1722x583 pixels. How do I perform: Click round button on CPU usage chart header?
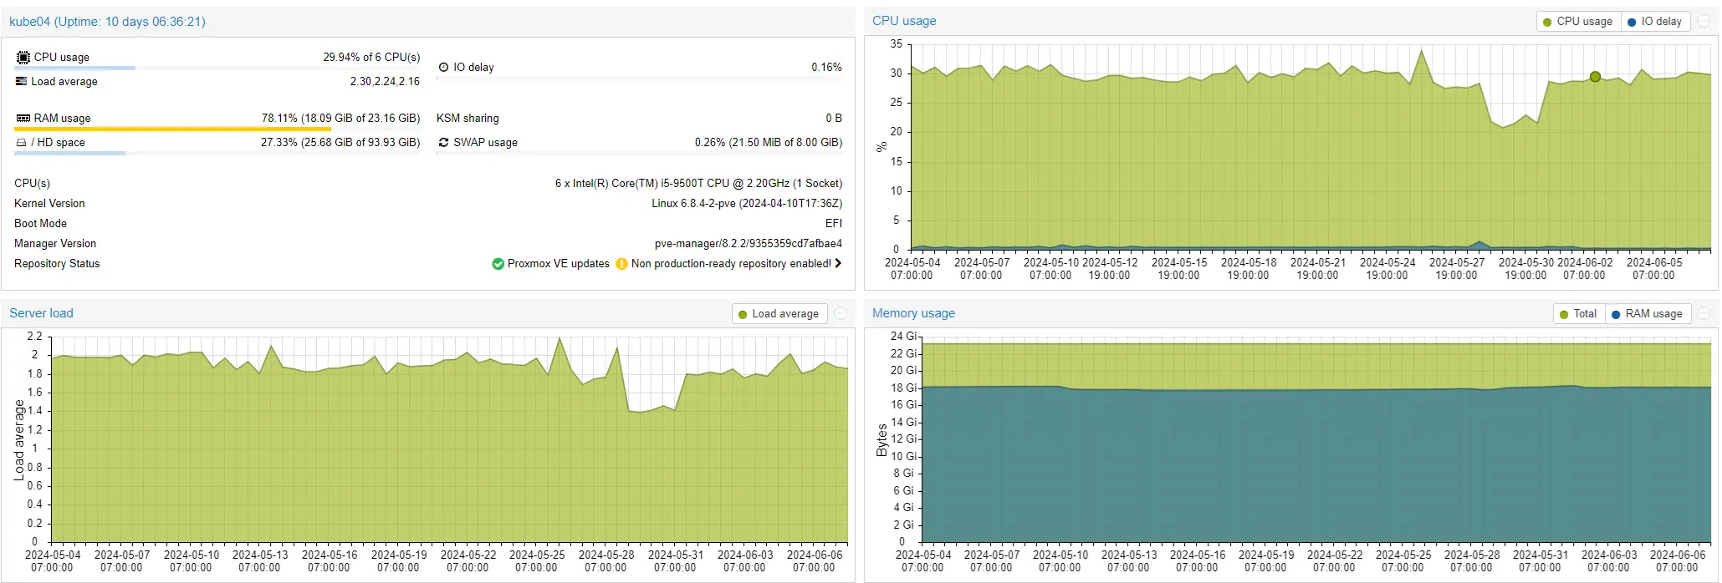coord(1704,22)
